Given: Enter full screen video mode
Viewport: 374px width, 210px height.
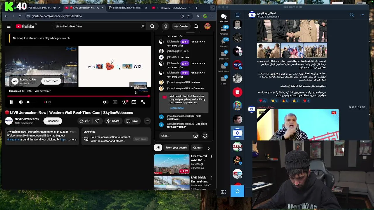Looking at the screenshot, I should [143, 102].
